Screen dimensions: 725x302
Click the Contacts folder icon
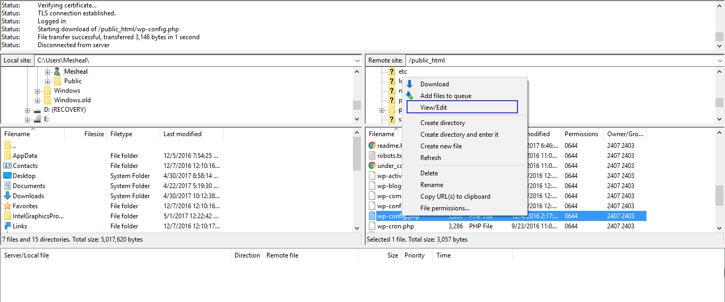7,166
